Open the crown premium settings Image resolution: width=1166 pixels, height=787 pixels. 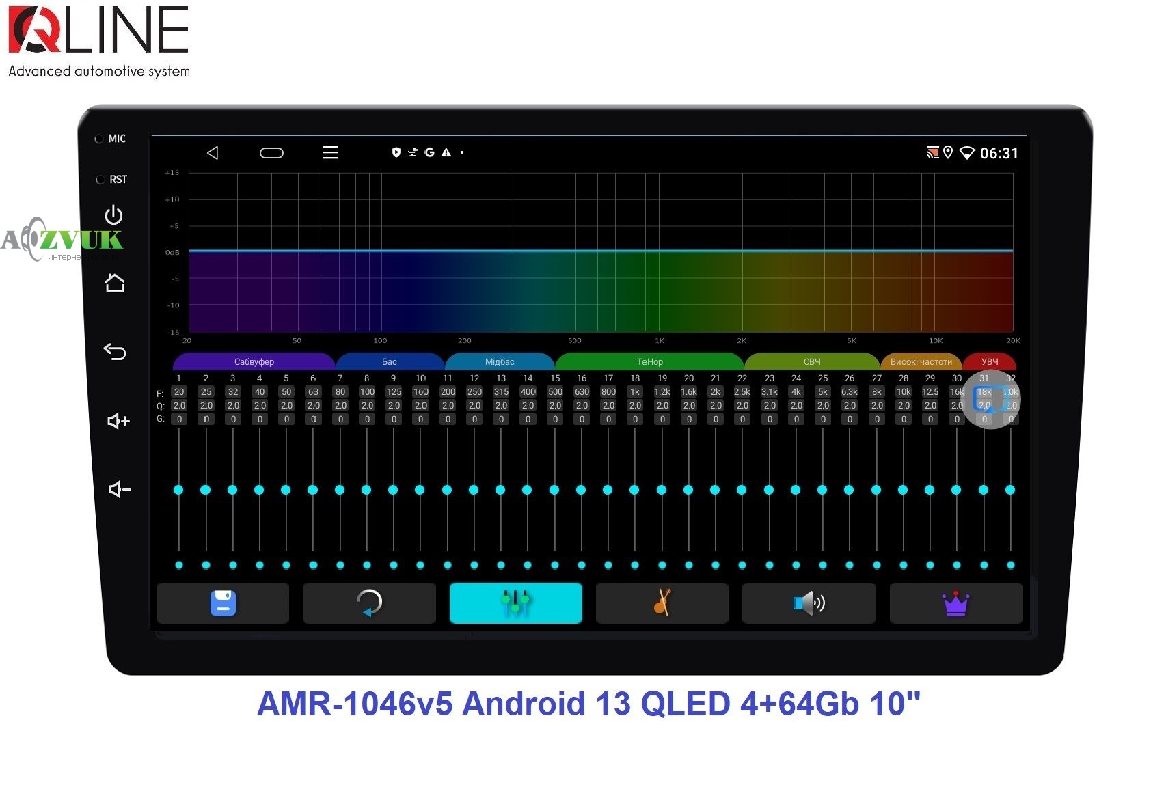click(955, 603)
